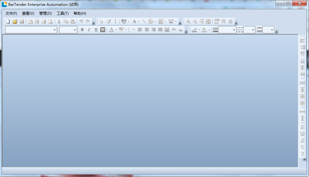The height and width of the screenshot is (177, 309).
Task: Align left edges in side toolbar
Action: click(x=303, y=41)
